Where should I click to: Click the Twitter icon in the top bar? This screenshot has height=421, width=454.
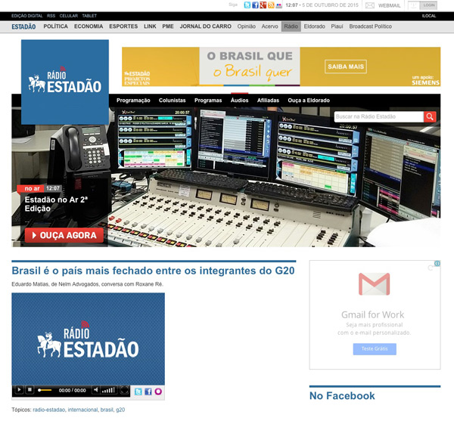click(x=247, y=5)
